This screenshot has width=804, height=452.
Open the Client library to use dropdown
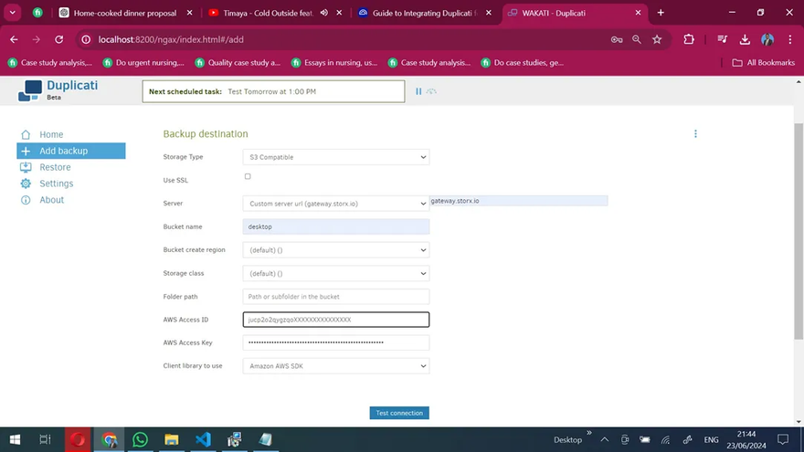tap(335, 366)
